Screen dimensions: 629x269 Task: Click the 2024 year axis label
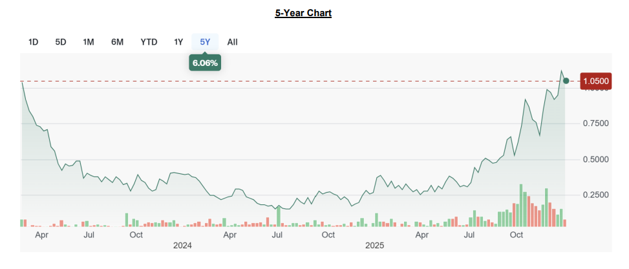[183, 246]
